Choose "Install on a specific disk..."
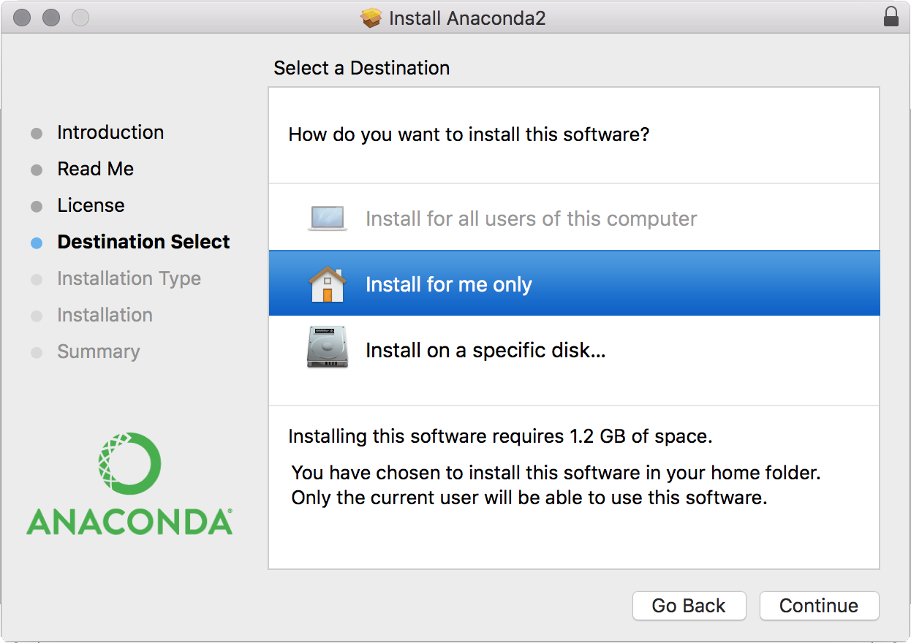This screenshot has width=911, height=643. pyautogui.click(x=485, y=351)
